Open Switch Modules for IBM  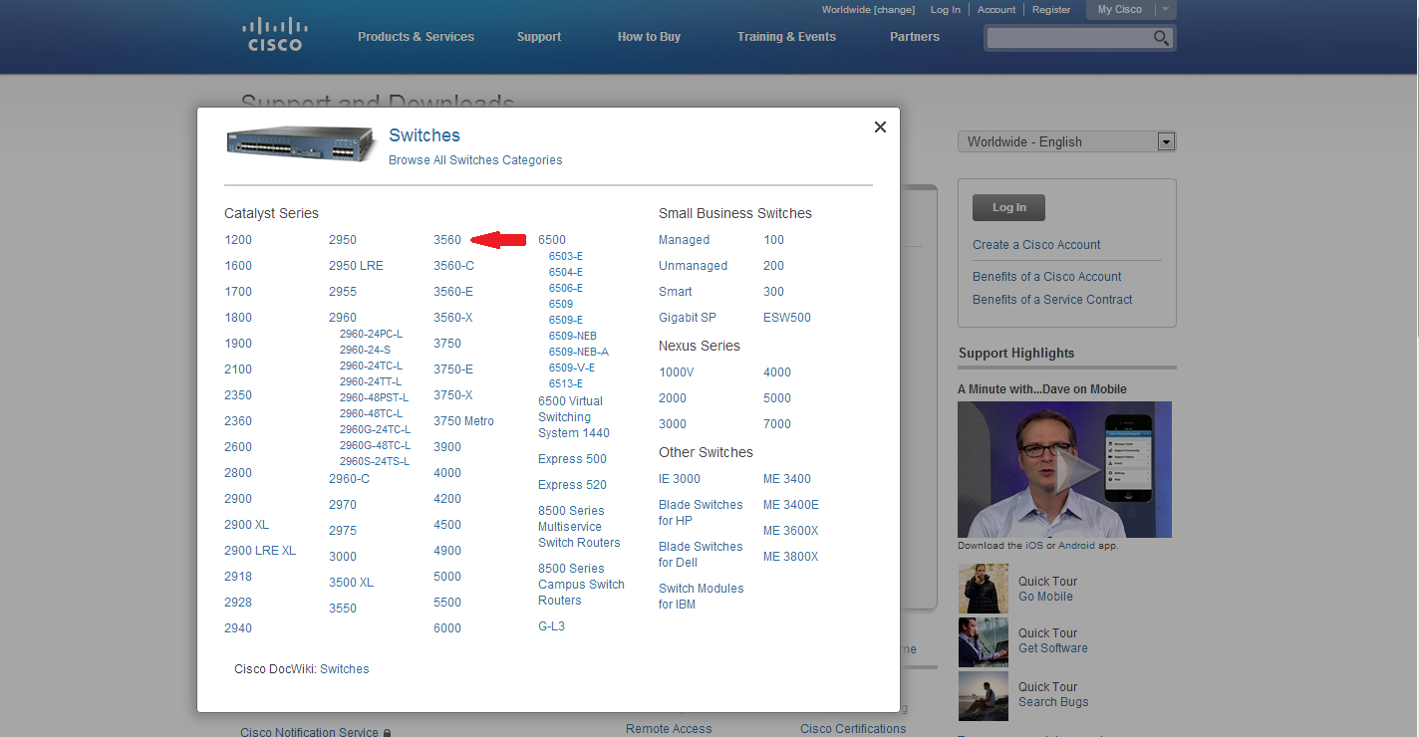coord(701,597)
